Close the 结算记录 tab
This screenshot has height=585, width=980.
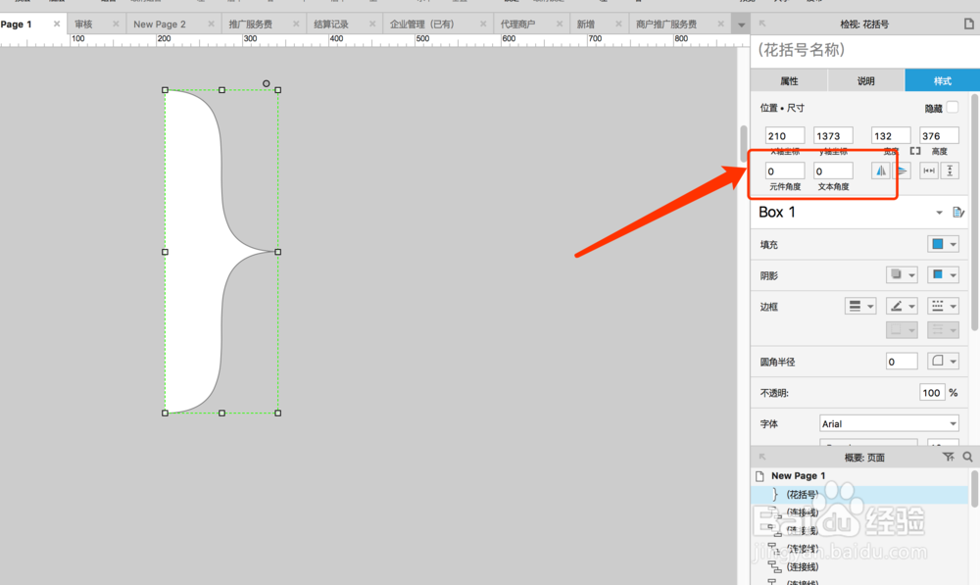pos(372,24)
